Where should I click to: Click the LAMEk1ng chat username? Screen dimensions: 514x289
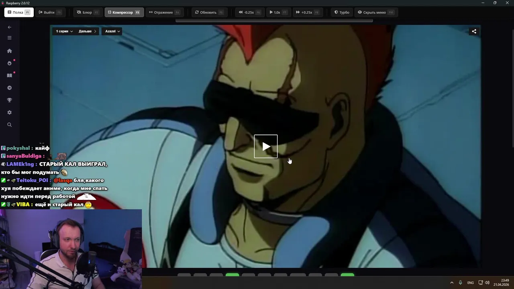point(20,164)
